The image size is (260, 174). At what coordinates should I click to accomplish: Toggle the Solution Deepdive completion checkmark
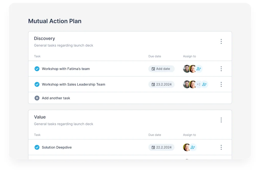tap(37, 147)
